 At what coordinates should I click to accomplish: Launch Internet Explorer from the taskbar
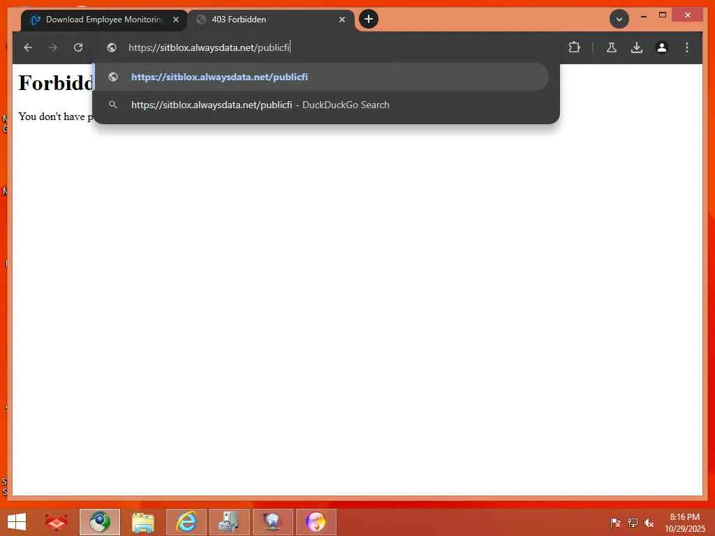186,522
